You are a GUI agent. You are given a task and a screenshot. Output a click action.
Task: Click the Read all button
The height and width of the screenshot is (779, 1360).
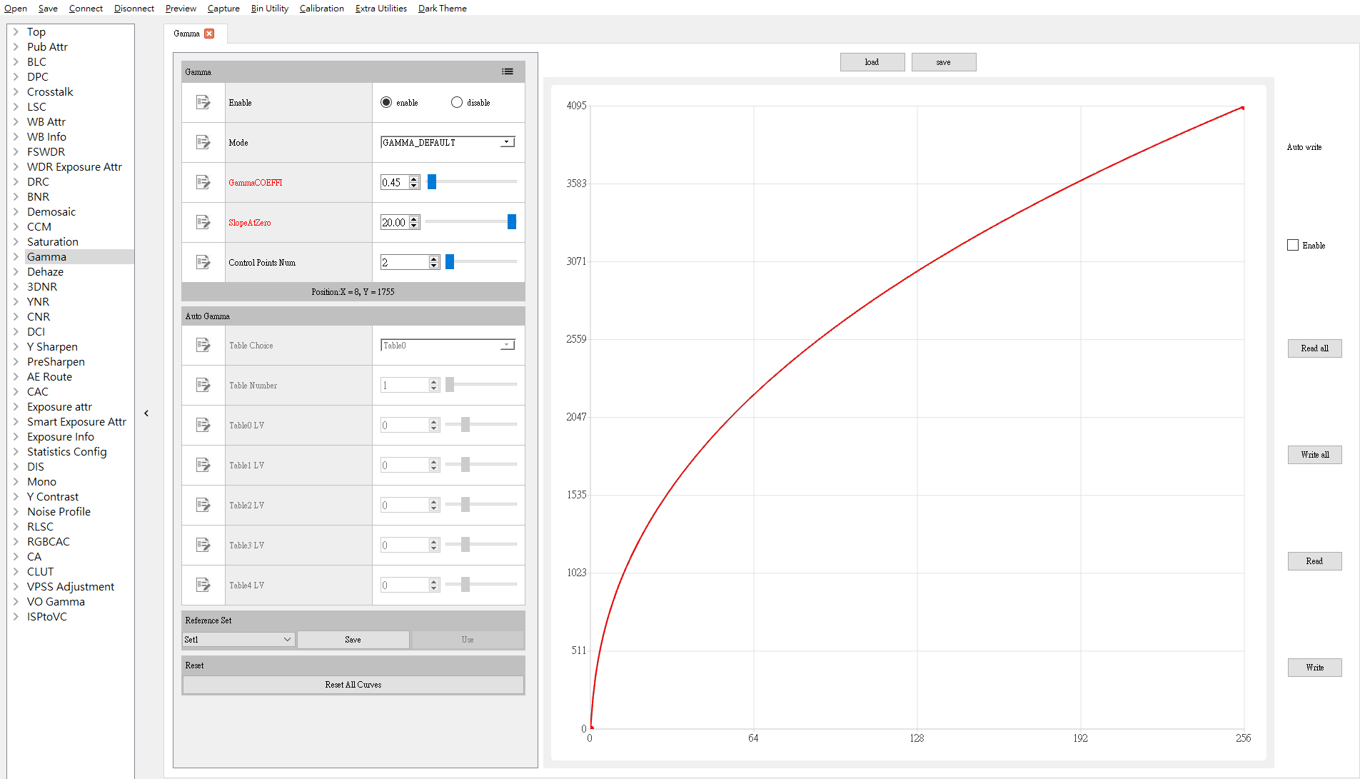(x=1314, y=348)
